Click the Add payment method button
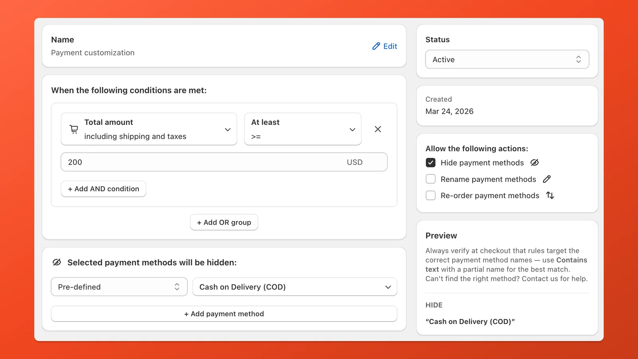 pyautogui.click(x=224, y=314)
